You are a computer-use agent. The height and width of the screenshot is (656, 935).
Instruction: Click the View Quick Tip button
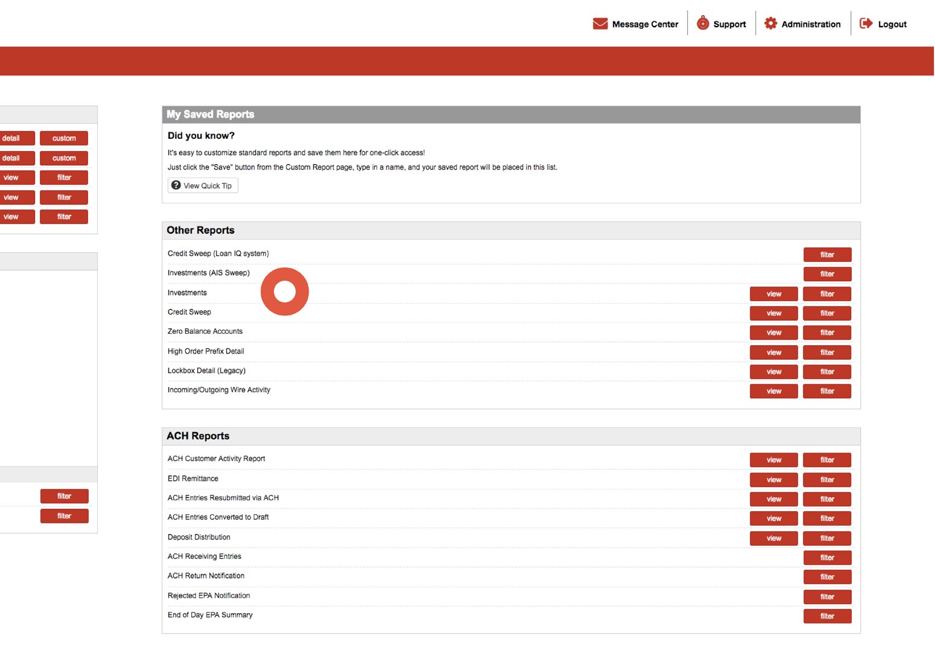[203, 185]
